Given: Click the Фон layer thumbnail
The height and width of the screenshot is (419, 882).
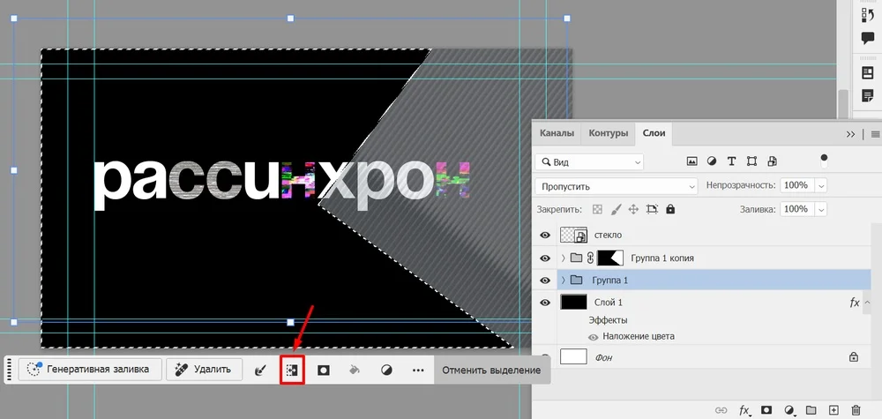Looking at the screenshot, I should click(573, 357).
